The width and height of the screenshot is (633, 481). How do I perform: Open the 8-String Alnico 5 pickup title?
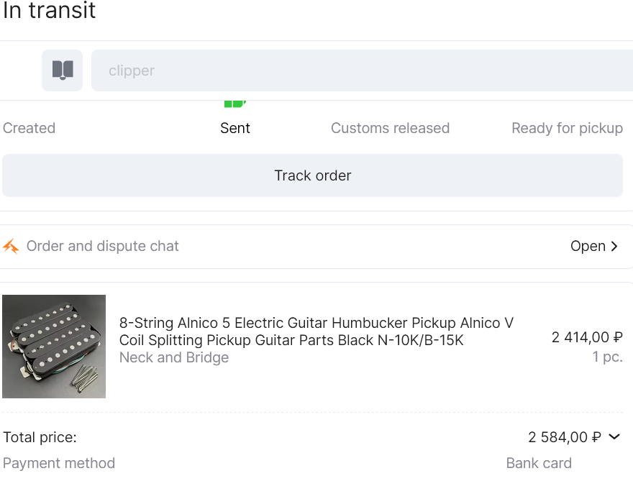(x=316, y=331)
